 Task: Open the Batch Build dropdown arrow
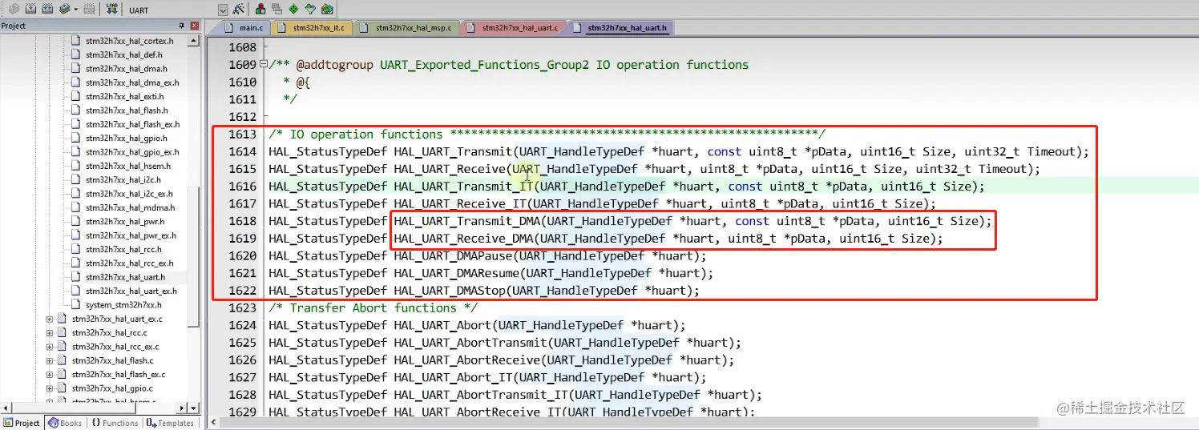(x=75, y=10)
